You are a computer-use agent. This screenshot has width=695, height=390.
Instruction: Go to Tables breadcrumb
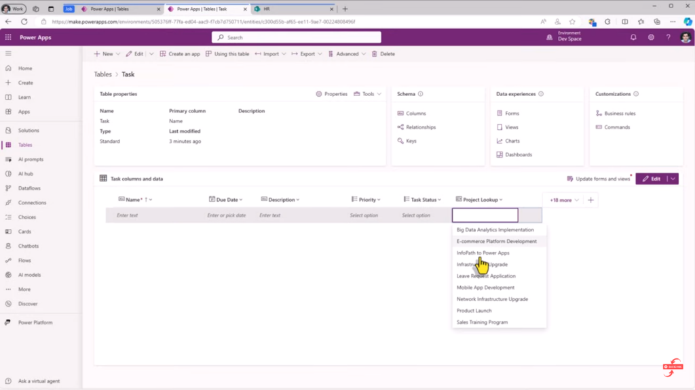(x=103, y=74)
